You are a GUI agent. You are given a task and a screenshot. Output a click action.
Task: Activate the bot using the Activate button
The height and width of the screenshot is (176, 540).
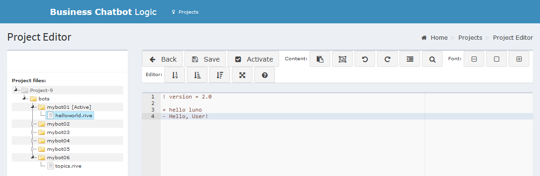(254, 59)
